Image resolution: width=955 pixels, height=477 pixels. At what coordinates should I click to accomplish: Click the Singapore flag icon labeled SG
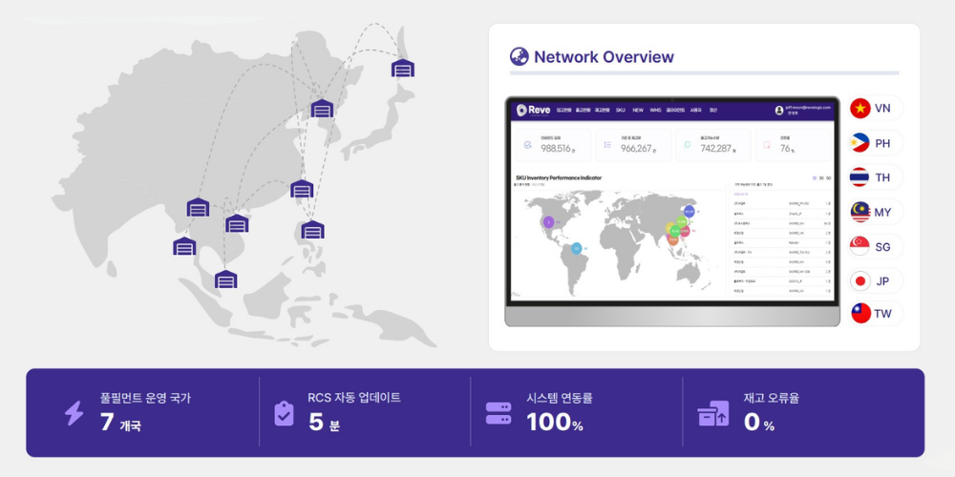click(x=860, y=246)
